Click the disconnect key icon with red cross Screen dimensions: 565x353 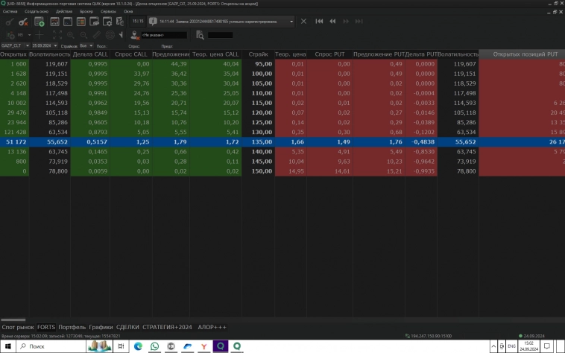(x=25, y=22)
